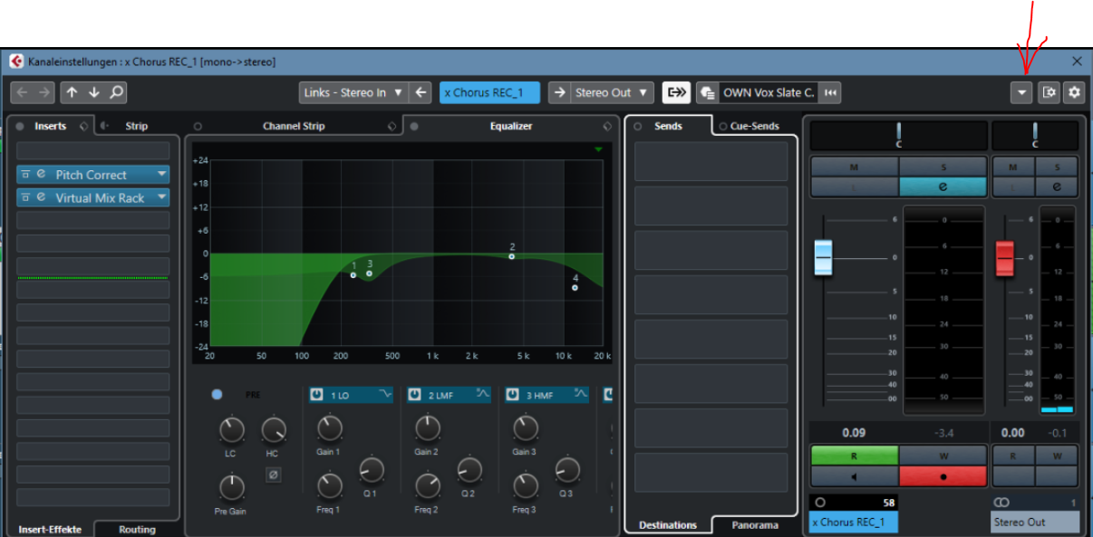Open the Links - Stereo In input dropdown
This screenshot has width=1093, height=537.
click(352, 92)
